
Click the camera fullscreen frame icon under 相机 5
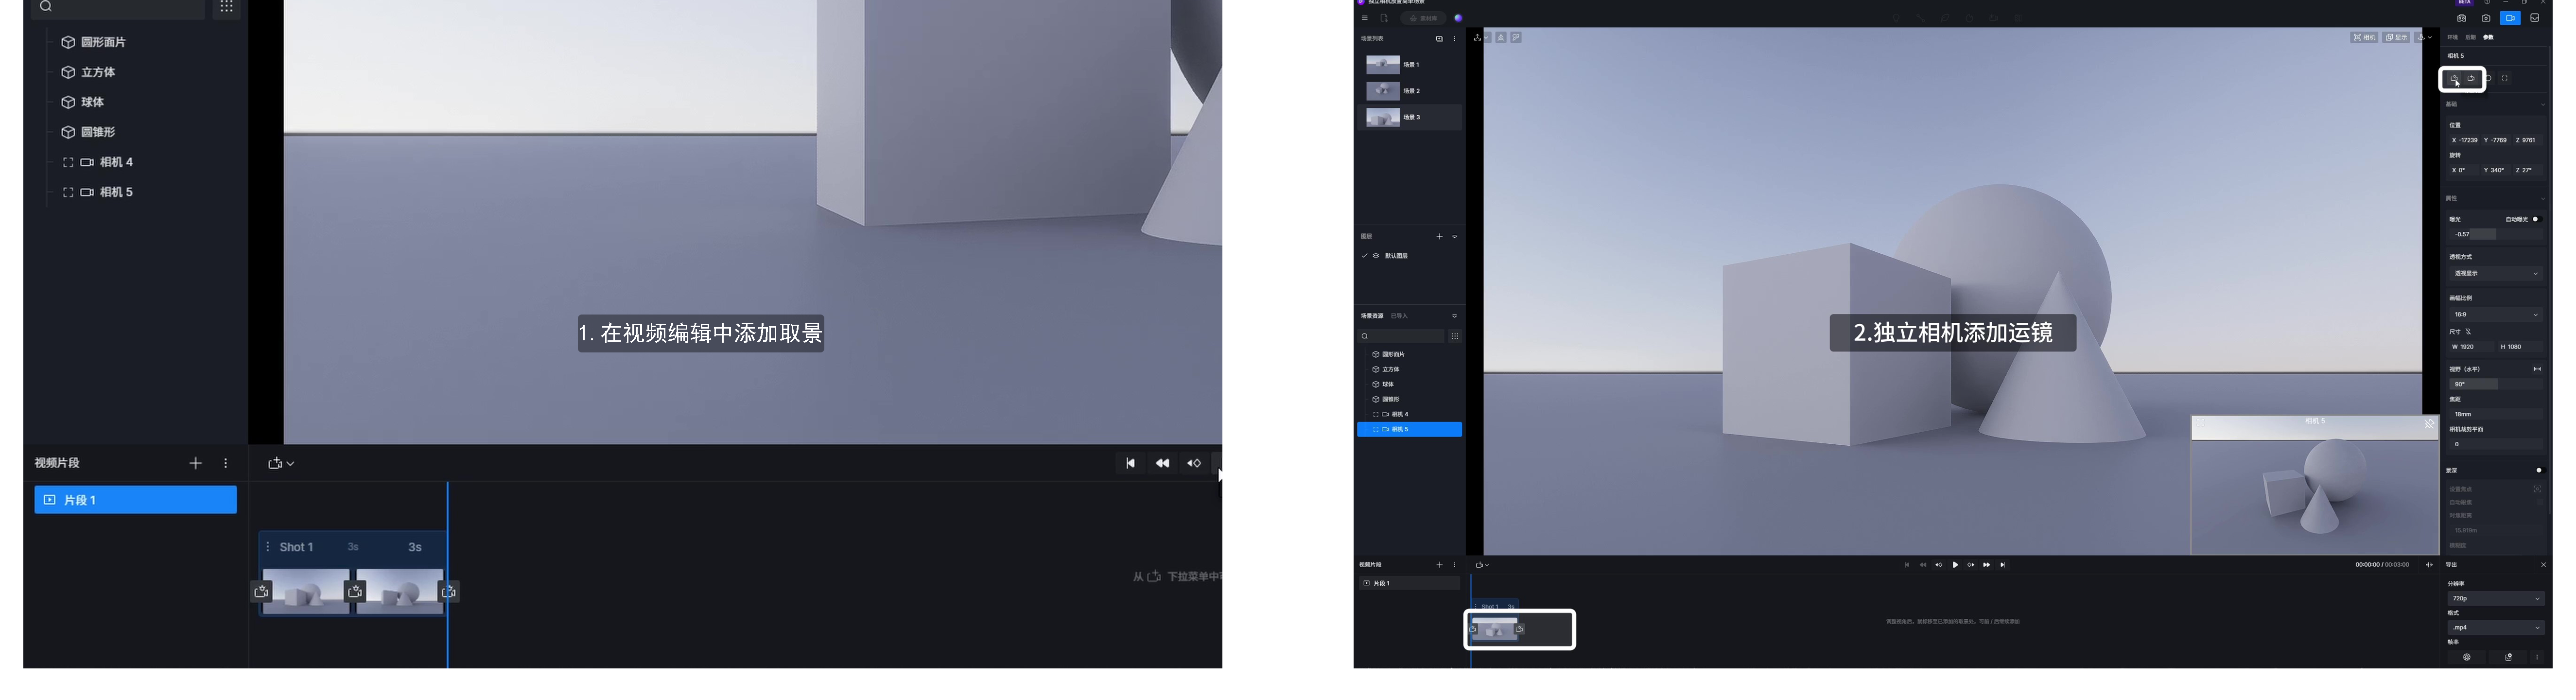[x=2505, y=78]
